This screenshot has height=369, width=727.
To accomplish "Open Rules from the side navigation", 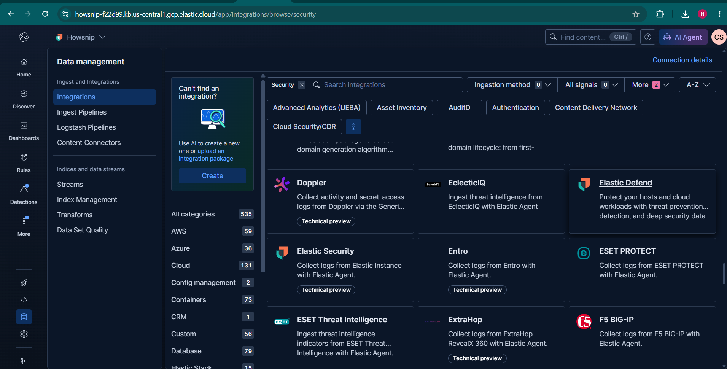I will click(24, 163).
